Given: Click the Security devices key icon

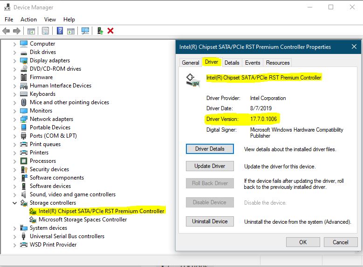Looking at the screenshot, I should [24, 169].
